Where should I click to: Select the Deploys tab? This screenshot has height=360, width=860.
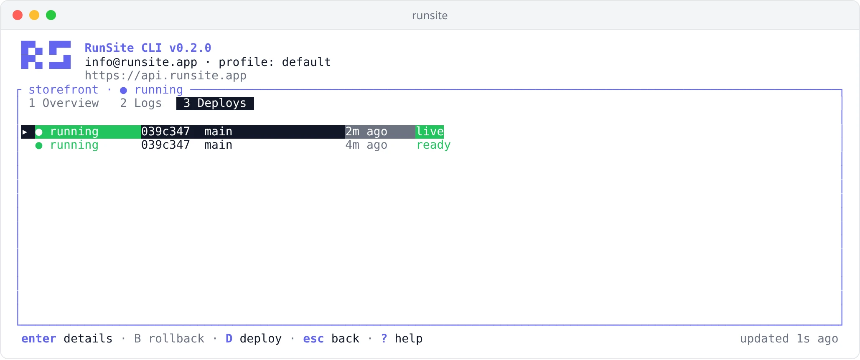click(215, 103)
